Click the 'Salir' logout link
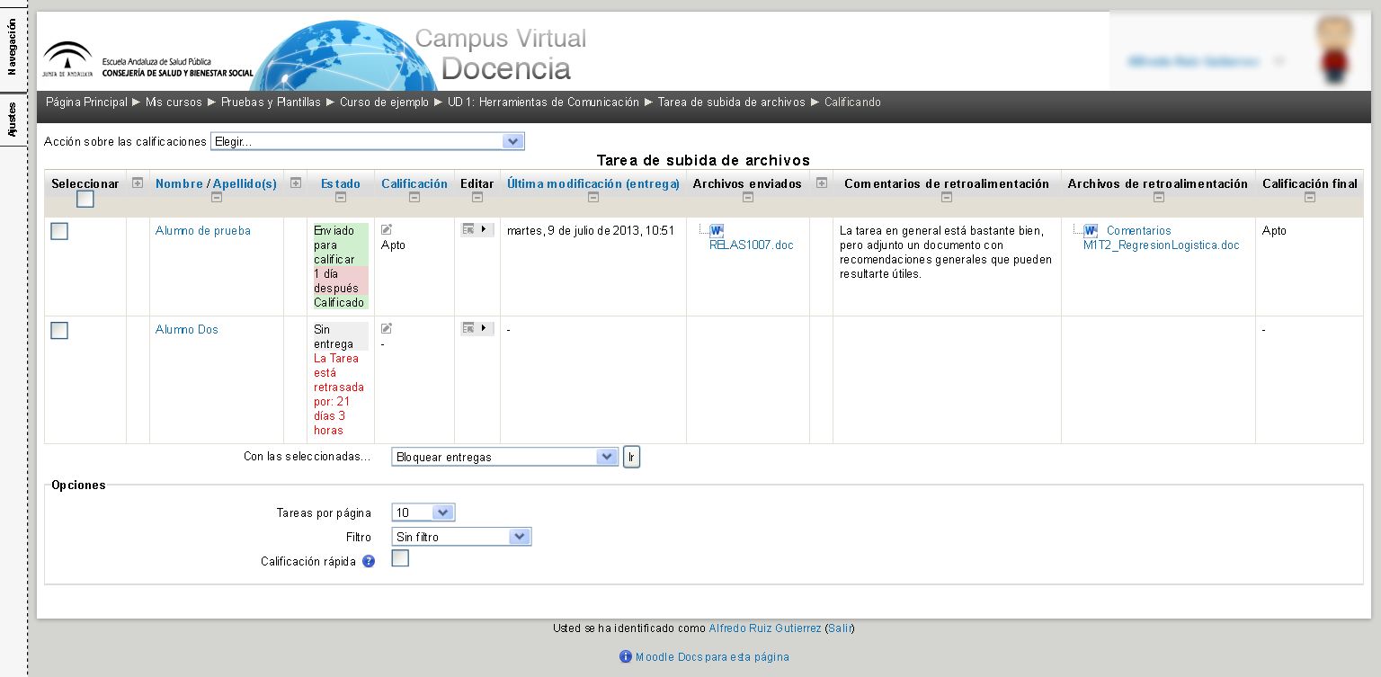1381x677 pixels. 840,628
